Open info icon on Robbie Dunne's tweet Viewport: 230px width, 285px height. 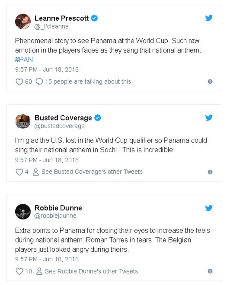[x=210, y=271]
